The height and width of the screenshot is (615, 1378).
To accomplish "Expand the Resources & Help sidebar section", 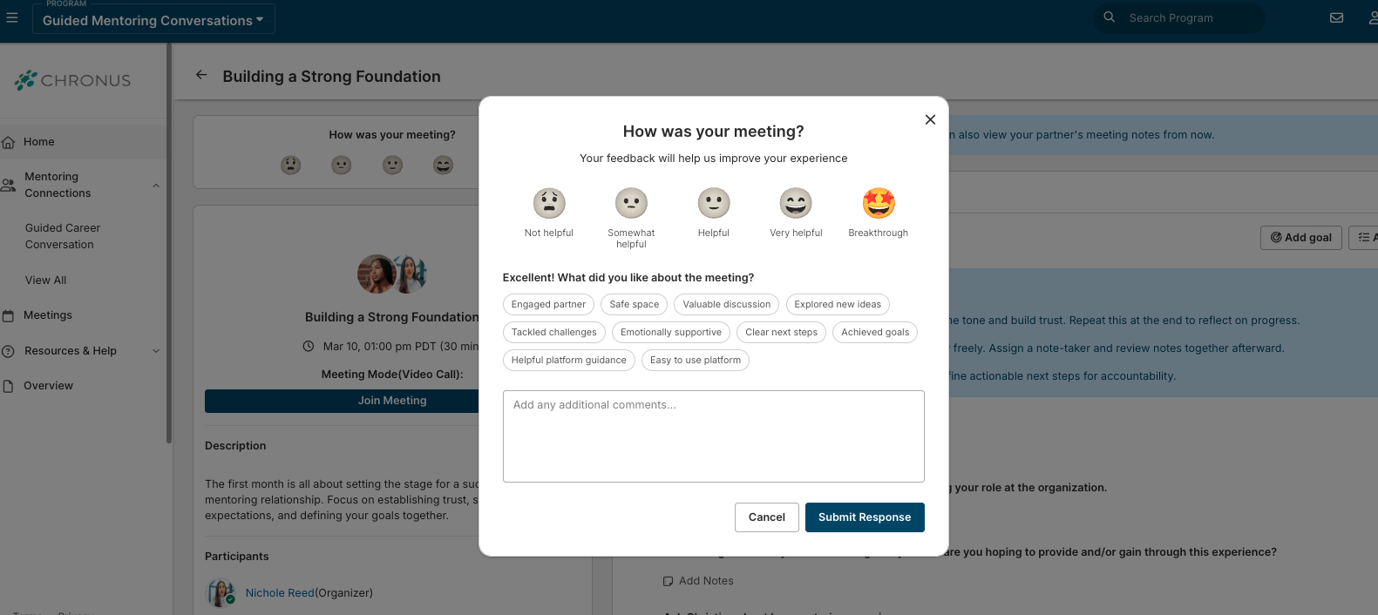I will [x=155, y=350].
